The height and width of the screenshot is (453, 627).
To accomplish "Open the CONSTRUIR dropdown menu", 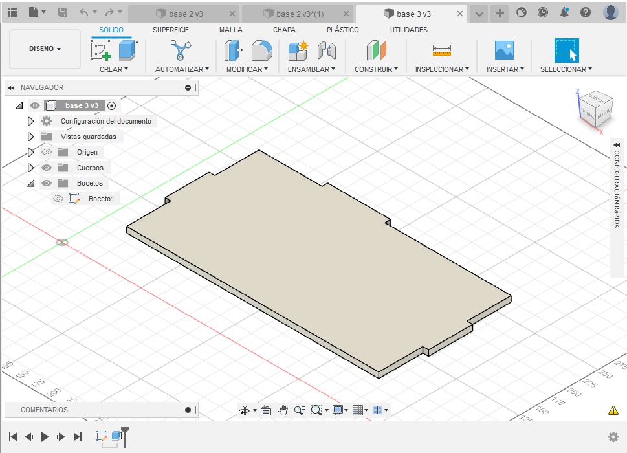I will (x=377, y=69).
